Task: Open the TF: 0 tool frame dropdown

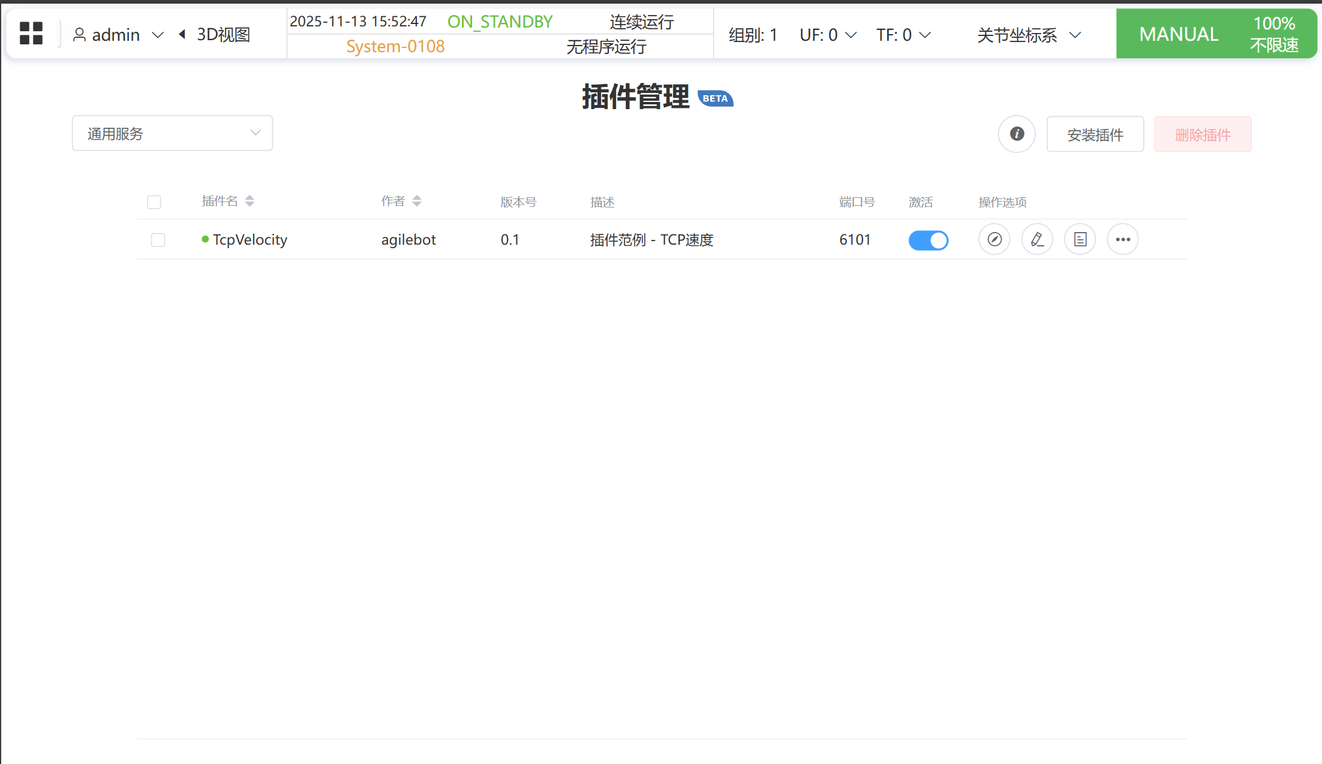Action: (903, 35)
